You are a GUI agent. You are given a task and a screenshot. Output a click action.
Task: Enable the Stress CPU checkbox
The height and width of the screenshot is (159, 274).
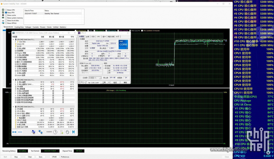pos(6,10)
